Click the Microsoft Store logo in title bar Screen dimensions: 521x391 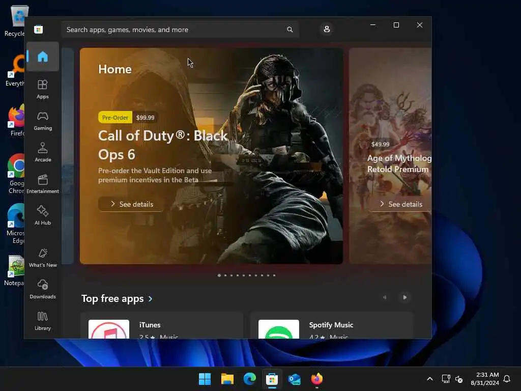coord(39,30)
